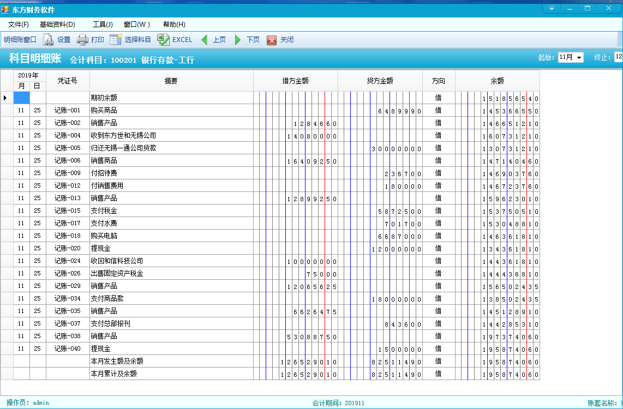Select voucher 记账-001 cell
This screenshot has height=409, width=623.
tap(68, 110)
